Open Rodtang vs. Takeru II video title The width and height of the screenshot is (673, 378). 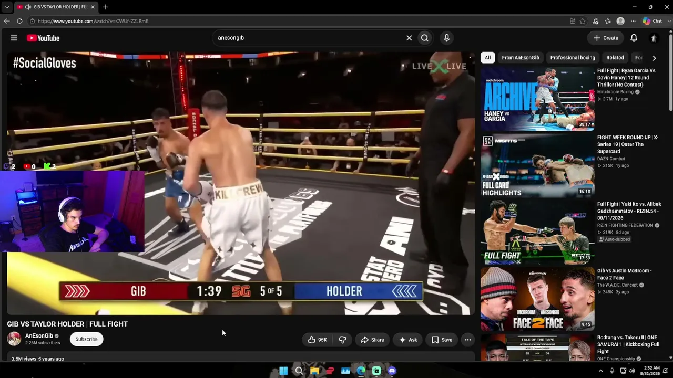pyautogui.click(x=628, y=344)
